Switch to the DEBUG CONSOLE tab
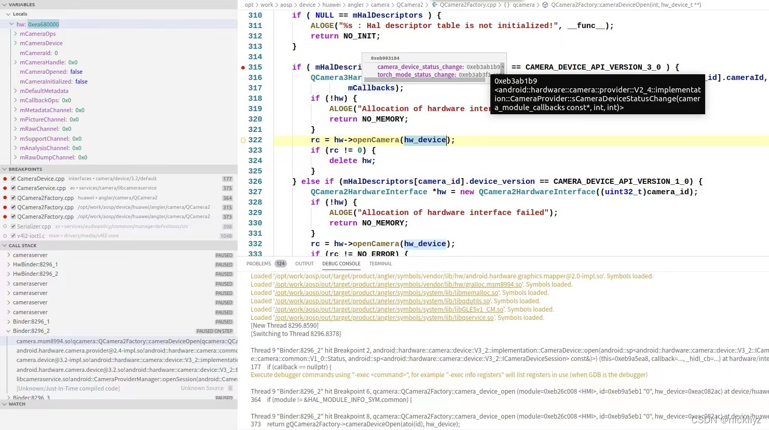Image resolution: width=769 pixels, height=430 pixels. 341,264
